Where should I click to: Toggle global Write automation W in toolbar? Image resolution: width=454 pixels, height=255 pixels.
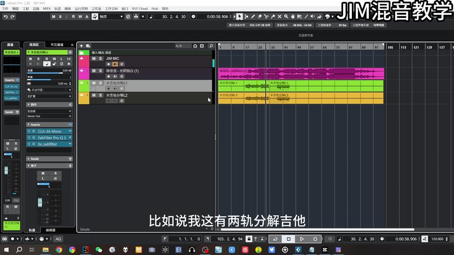pyautogui.click(x=80, y=17)
